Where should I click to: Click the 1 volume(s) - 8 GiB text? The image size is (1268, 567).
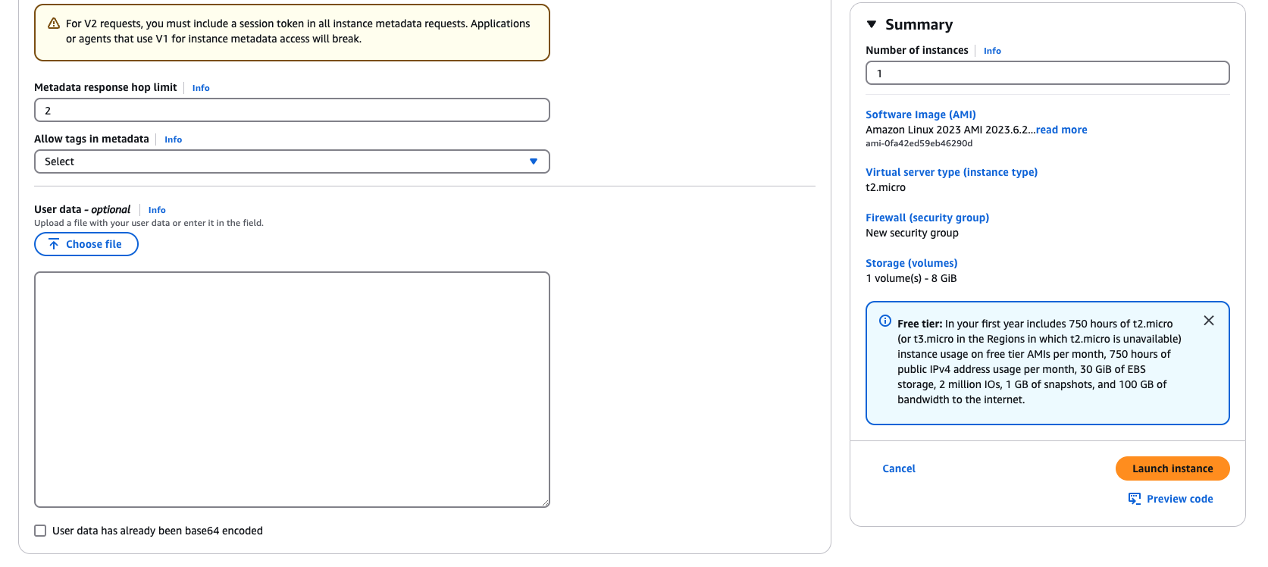coord(912,278)
